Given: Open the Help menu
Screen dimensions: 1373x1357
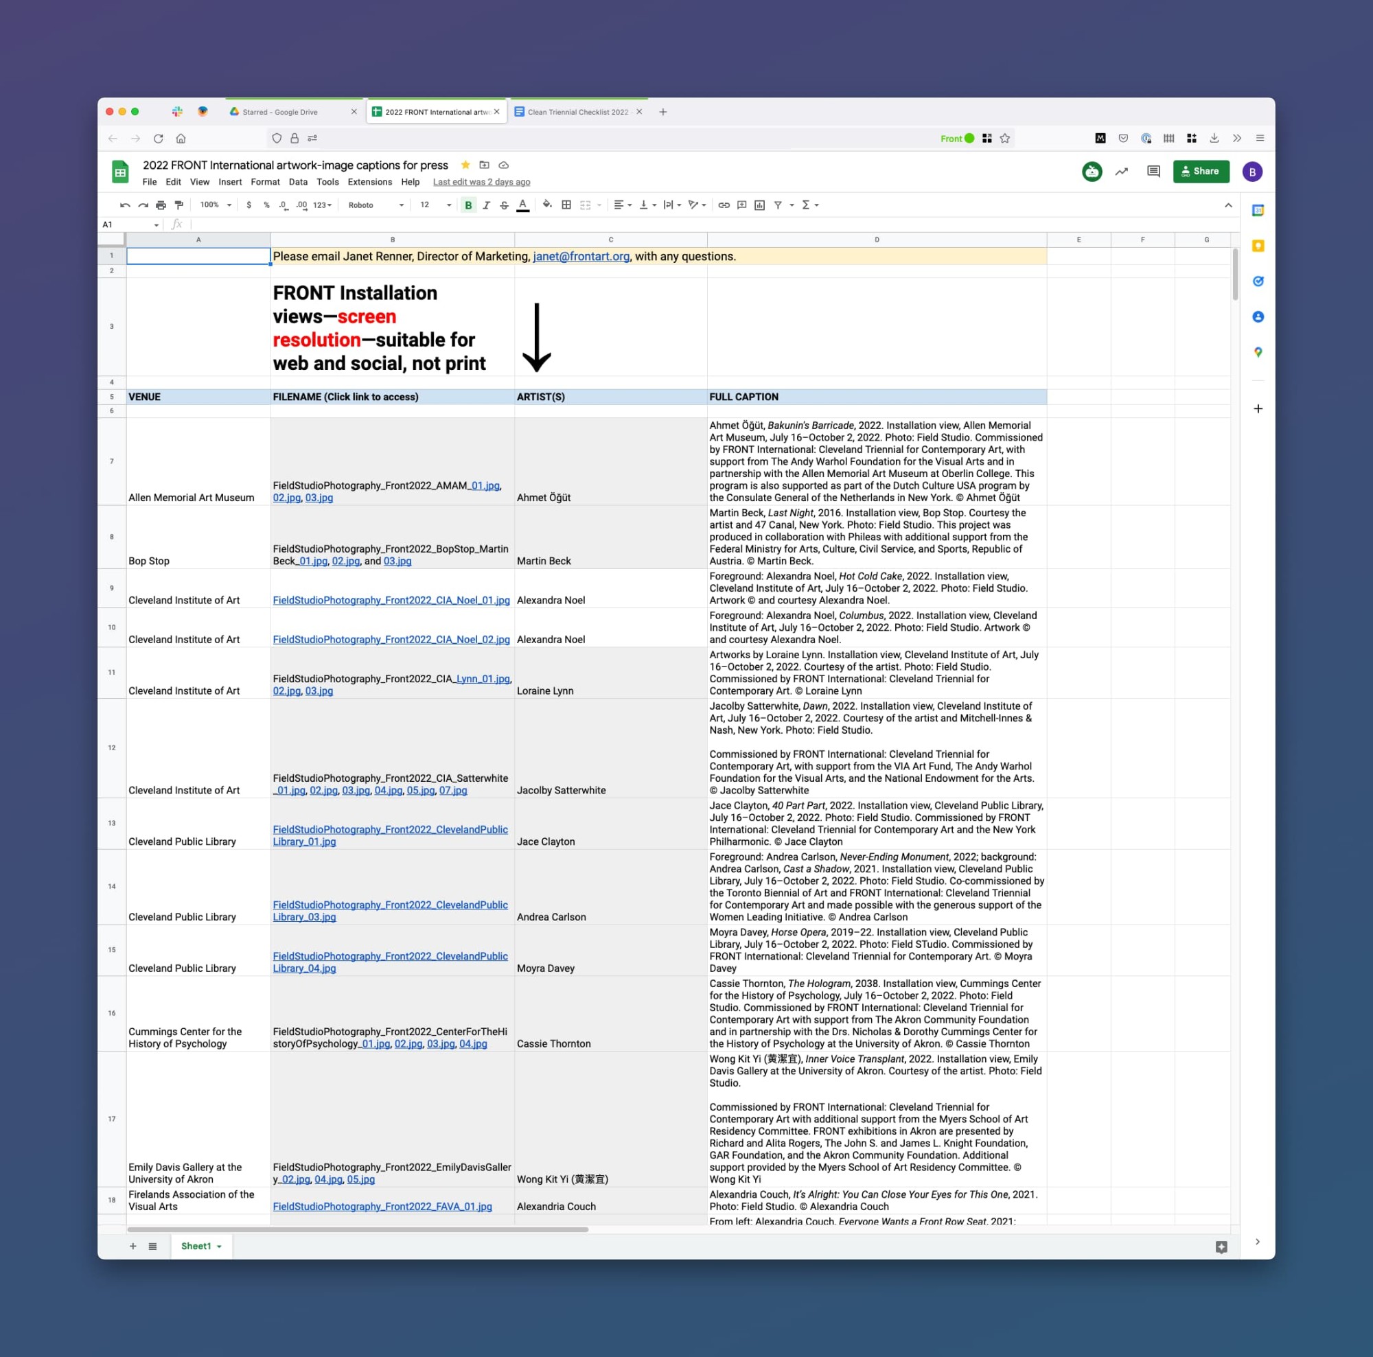Looking at the screenshot, I should pos(410,183).
